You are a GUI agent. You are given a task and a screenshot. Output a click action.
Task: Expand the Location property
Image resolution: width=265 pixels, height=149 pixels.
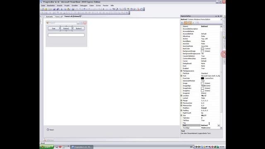[x=181, y=96]
